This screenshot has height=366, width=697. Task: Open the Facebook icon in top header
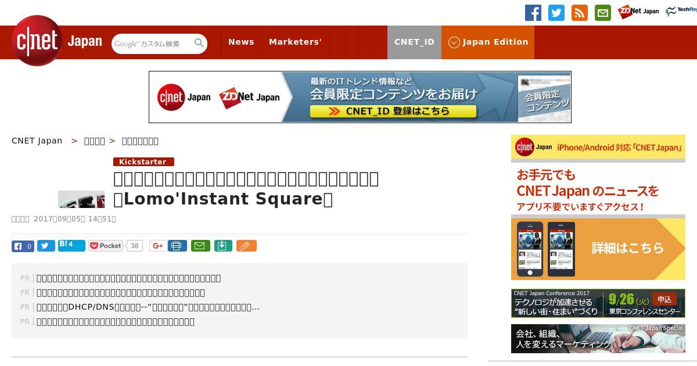(533, 13)
